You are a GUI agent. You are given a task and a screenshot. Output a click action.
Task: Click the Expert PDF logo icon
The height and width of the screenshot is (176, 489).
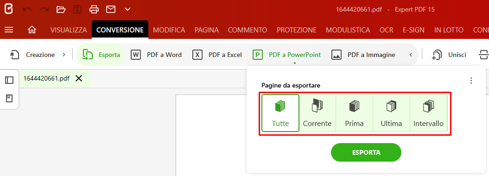(9, 9)
